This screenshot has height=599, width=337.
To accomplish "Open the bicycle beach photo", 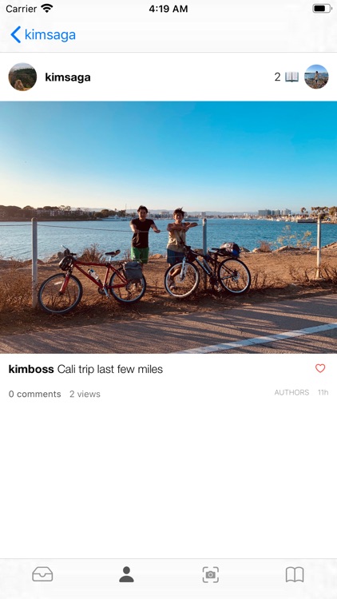I will [168, 228].
